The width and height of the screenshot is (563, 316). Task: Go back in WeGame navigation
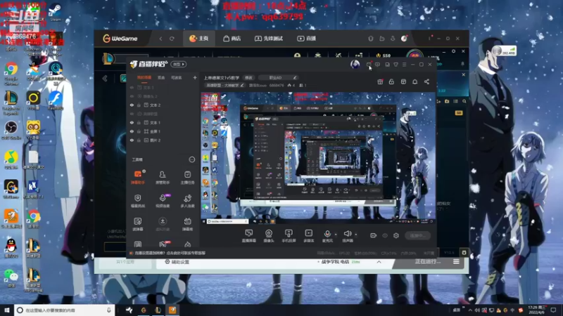tap(160, 39)
